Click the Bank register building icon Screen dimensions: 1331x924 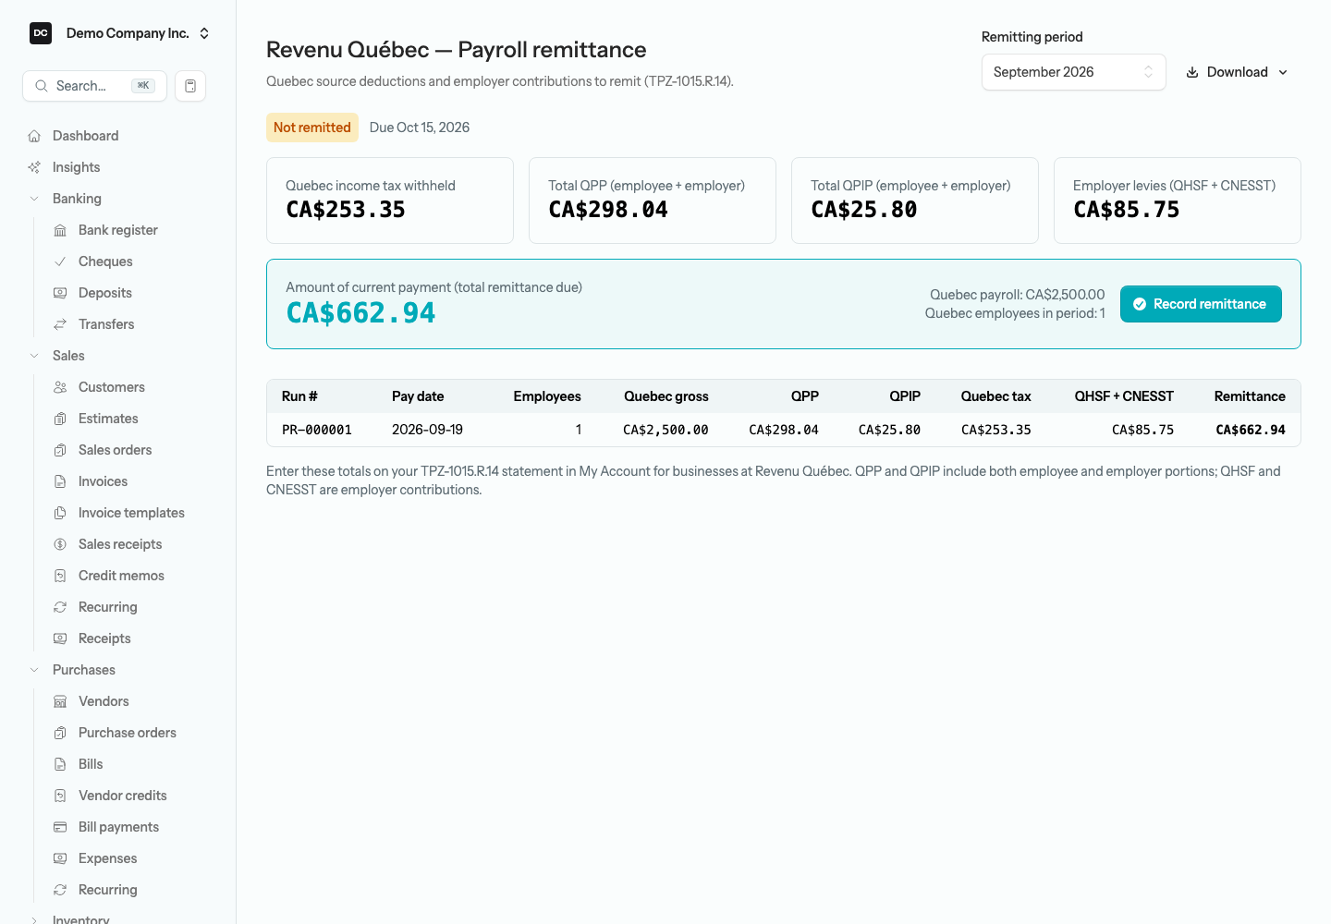point(60,230)
